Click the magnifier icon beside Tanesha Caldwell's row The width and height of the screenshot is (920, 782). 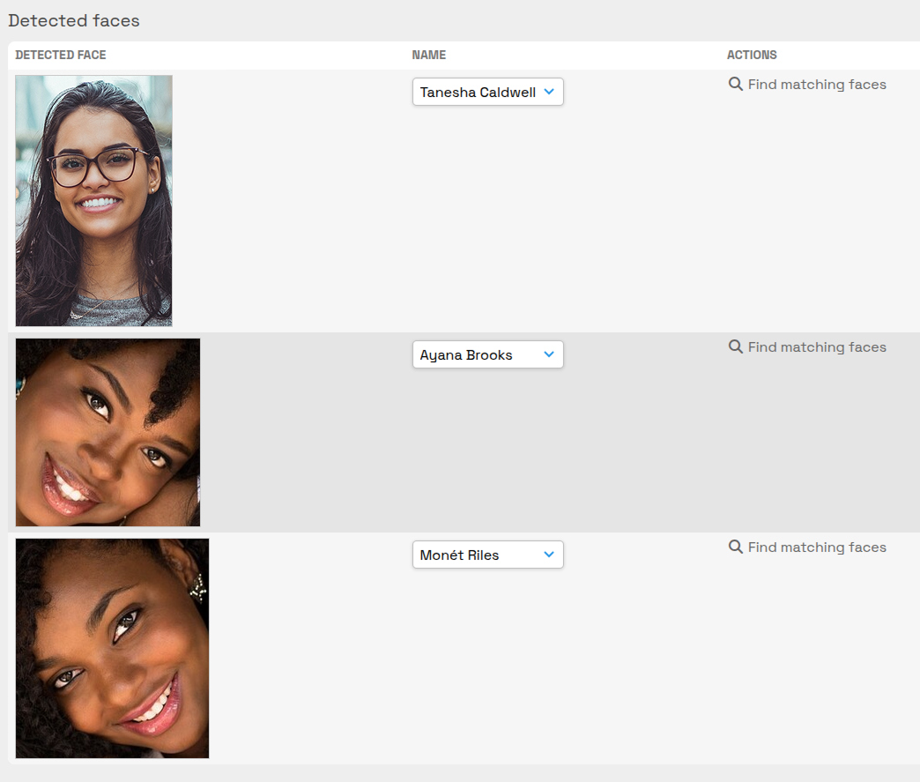pos(736,84)
